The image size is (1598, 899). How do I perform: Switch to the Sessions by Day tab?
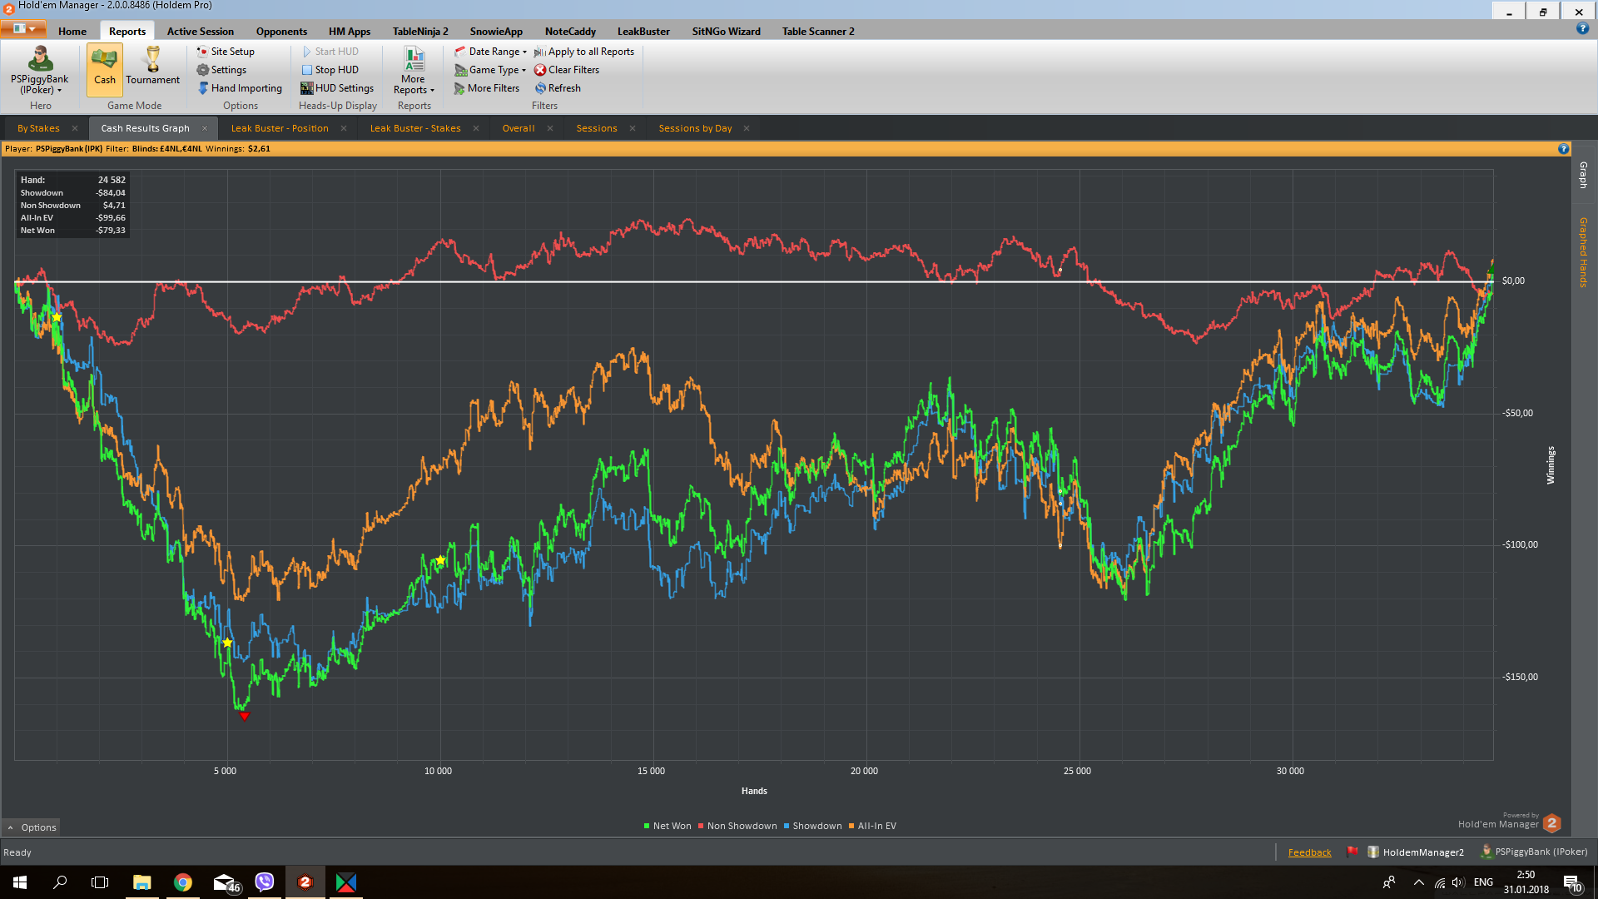pos(695,128)
